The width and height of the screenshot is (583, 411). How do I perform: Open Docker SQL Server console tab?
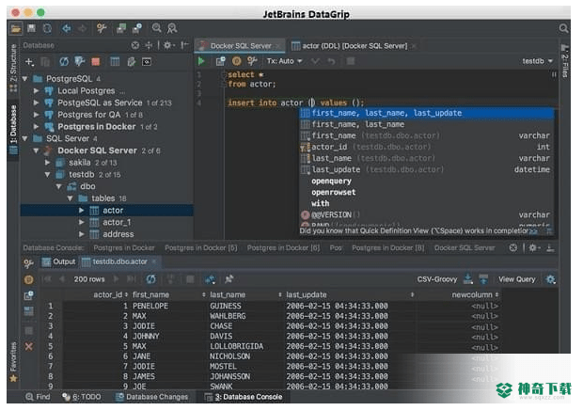[465, 247]
